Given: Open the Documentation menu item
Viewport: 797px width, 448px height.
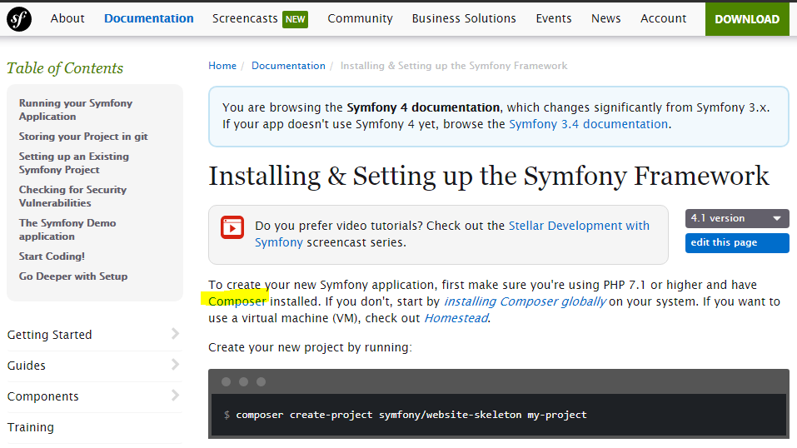Looking at the screenshot, I should (x=148, y=18).
